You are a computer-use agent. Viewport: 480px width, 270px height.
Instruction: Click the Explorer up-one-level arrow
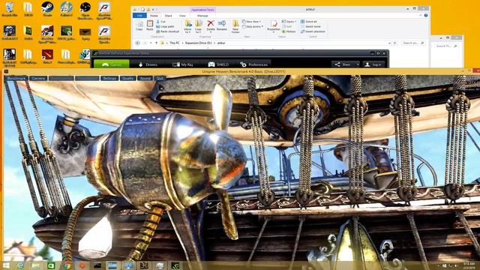(157, 43)
